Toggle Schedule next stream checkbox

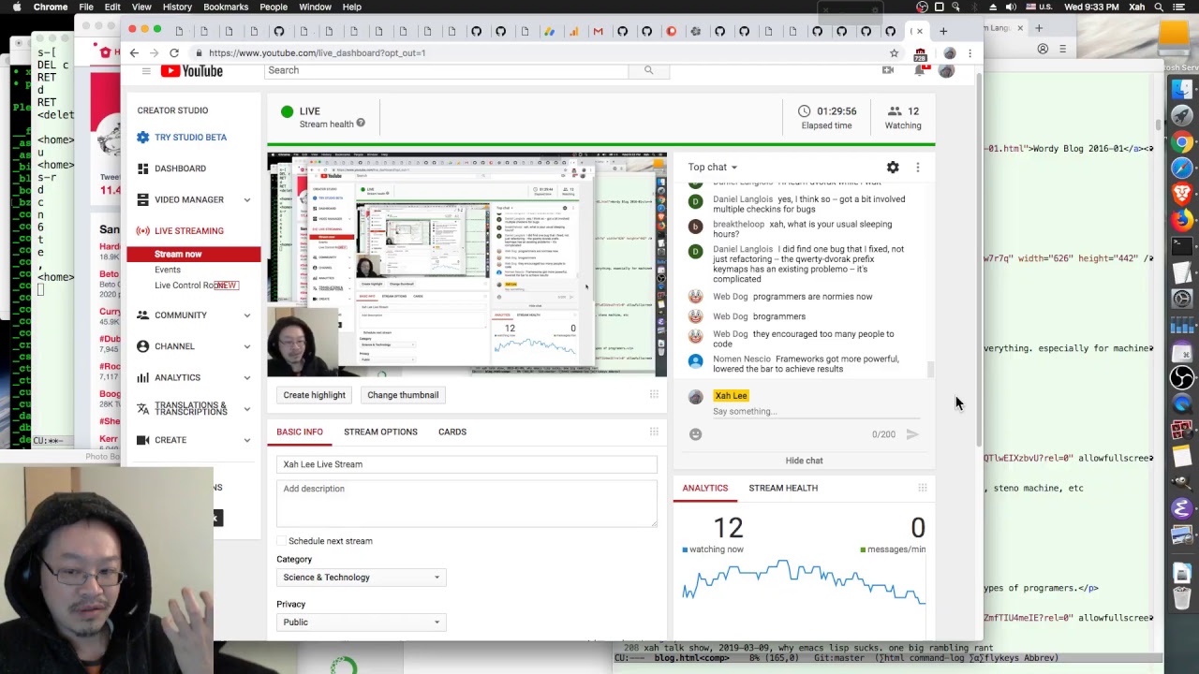(x=281, y=541)
